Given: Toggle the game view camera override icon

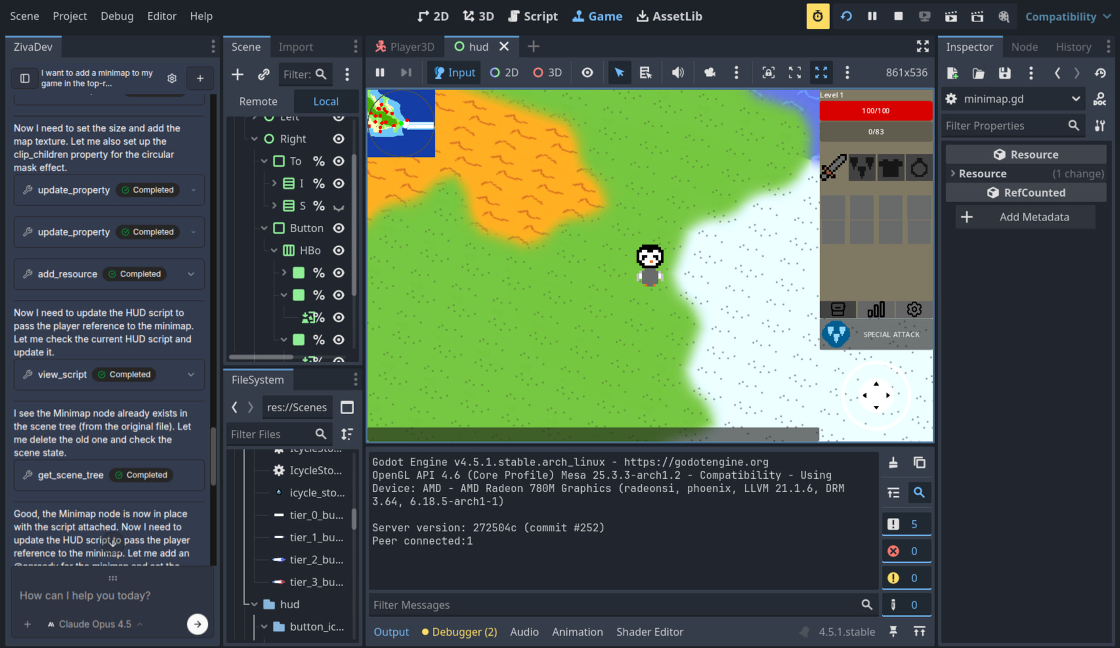Looking at the screenshot, I should pos(709,72).
